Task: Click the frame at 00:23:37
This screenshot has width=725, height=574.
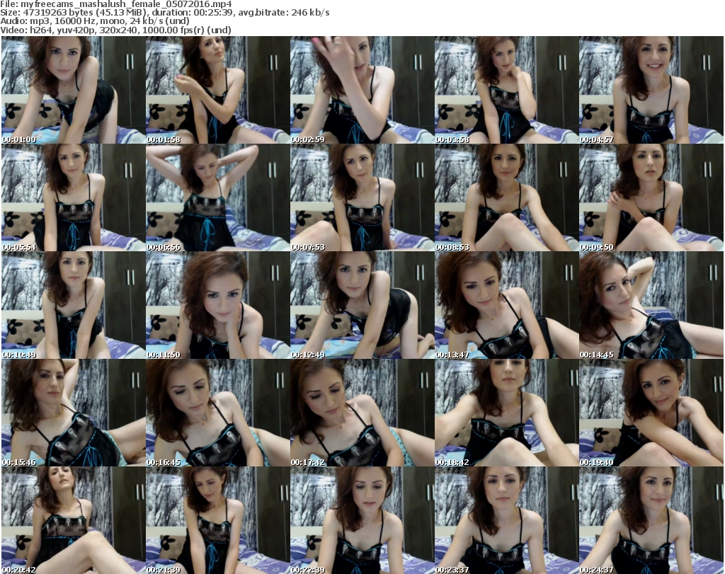Action: tap(507, 520)
